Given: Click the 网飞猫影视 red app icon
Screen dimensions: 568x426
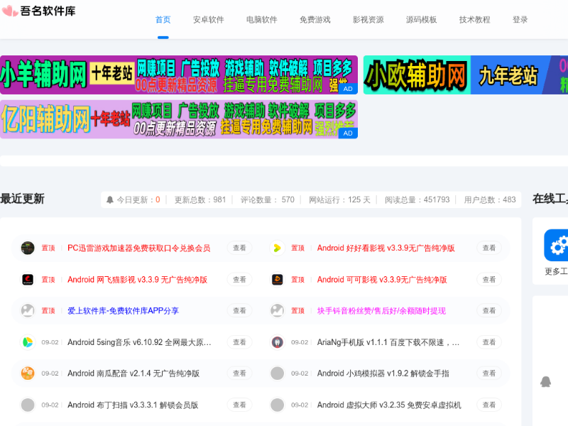Looking at the screenshot, I should point(28,279).
